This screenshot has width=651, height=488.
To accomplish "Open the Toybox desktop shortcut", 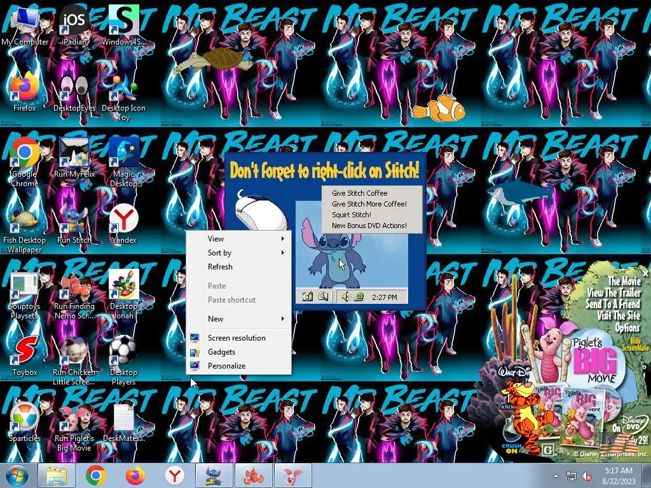I will 24,356.
